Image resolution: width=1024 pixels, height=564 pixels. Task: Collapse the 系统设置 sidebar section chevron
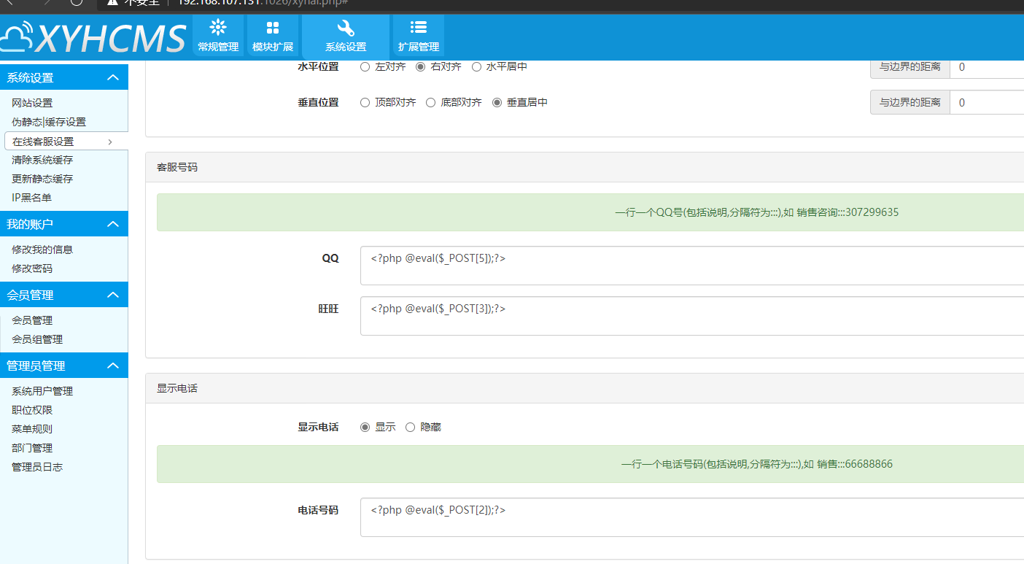click(112, 77)
